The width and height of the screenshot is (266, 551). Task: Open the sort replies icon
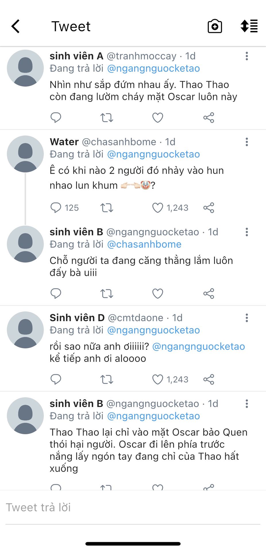(x=249, y=26)
